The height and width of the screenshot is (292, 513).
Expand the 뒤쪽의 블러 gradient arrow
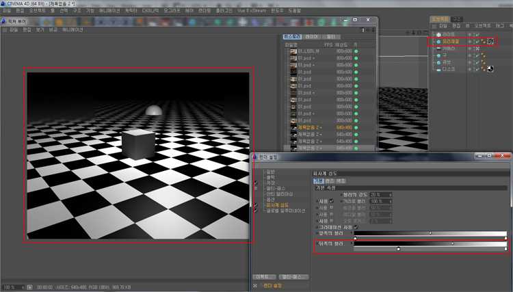coord(352,243)
